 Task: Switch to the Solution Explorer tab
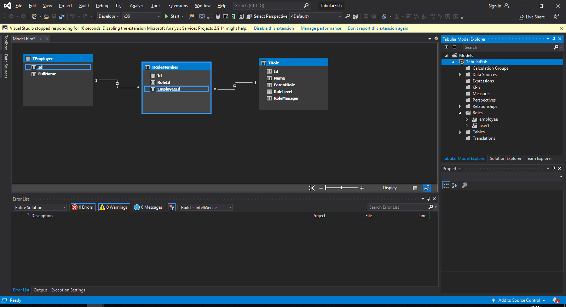coord(506,158)
